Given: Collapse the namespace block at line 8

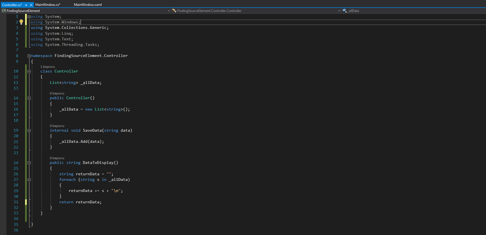Looking at the screenshot, I should point(29,56).
